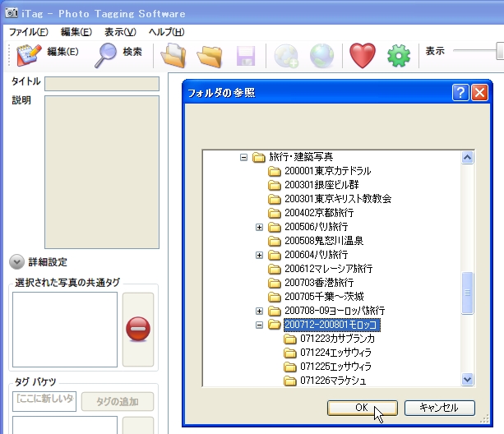This screenshot has height=434, width=504.
Task: Select the 200604パリ旅行 folder
Action: tap(317, 255)
